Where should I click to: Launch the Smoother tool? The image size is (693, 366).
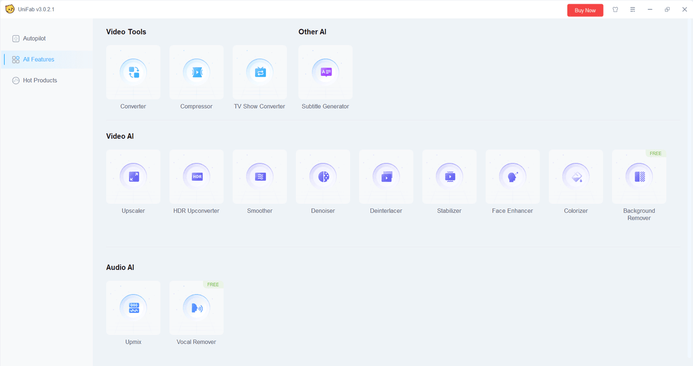(x=260, y=177)
